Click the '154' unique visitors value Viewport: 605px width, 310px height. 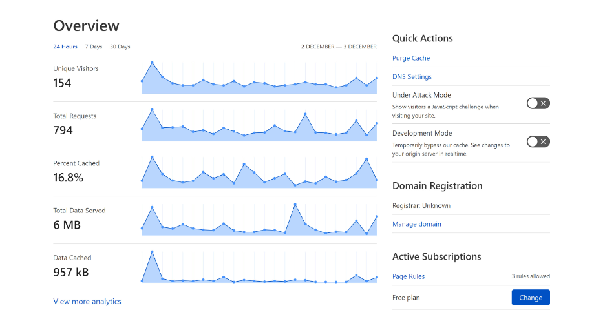click(x=62, y=83)
